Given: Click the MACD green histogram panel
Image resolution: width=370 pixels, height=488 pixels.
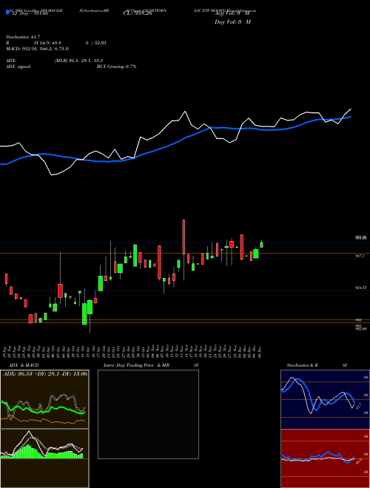Looking at the screenshot, I should pyautogui.click(x=44, y=458).
